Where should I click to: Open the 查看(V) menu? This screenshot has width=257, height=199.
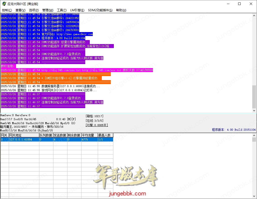click(x=20, y=10)
